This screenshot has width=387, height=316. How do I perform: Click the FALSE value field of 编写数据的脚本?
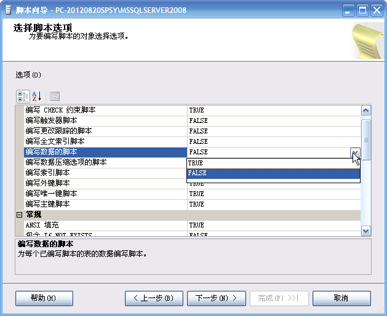tap(268, 152)
